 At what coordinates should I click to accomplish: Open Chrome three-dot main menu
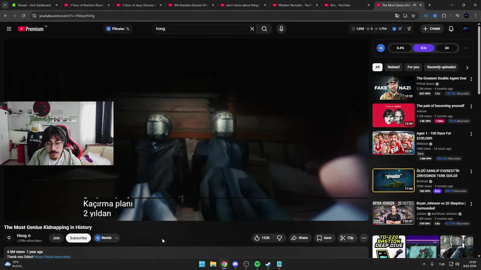[x=475, y=16]
